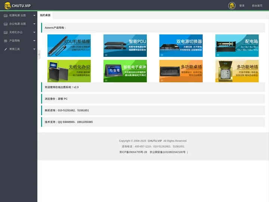Image resolution: width=269 pixels, height=202 pixels.
Task: Open the 智能电子桌牌 product banner
Action: click(x=125, y=71)
